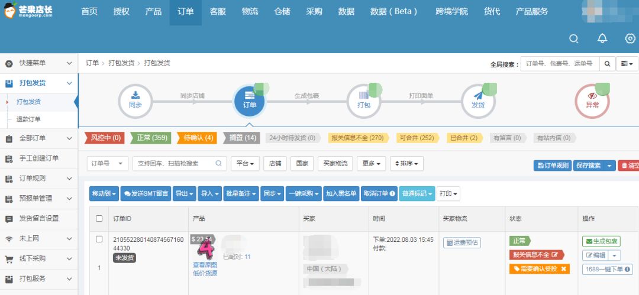Select the 搁置 (14) status tab
The width and height of the screenshot is (639, 295).
243,138
